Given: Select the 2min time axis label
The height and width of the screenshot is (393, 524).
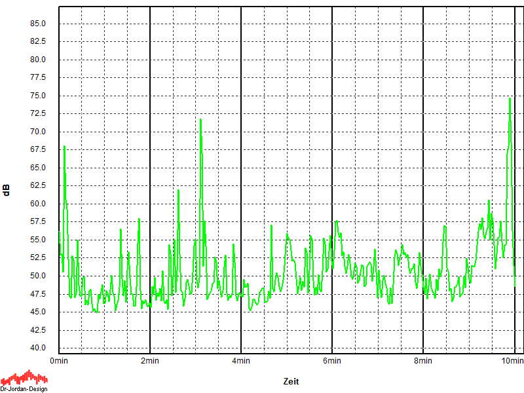Looking at the screenshot, I should [x=150, y=360].
